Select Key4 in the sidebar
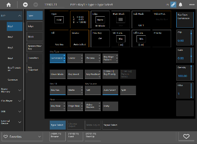Viewport: 197px width, 144px height. coord(15,58)
